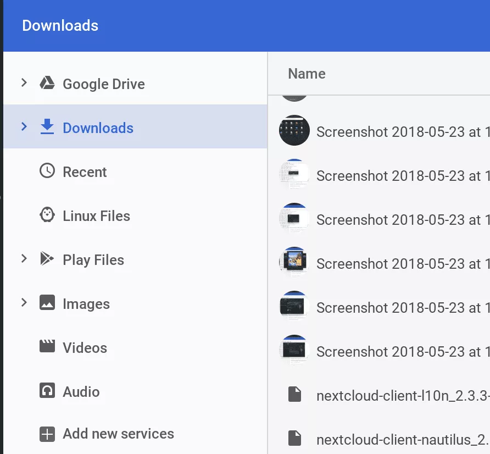Click the Videos clapperboard icon

(47, 347)
